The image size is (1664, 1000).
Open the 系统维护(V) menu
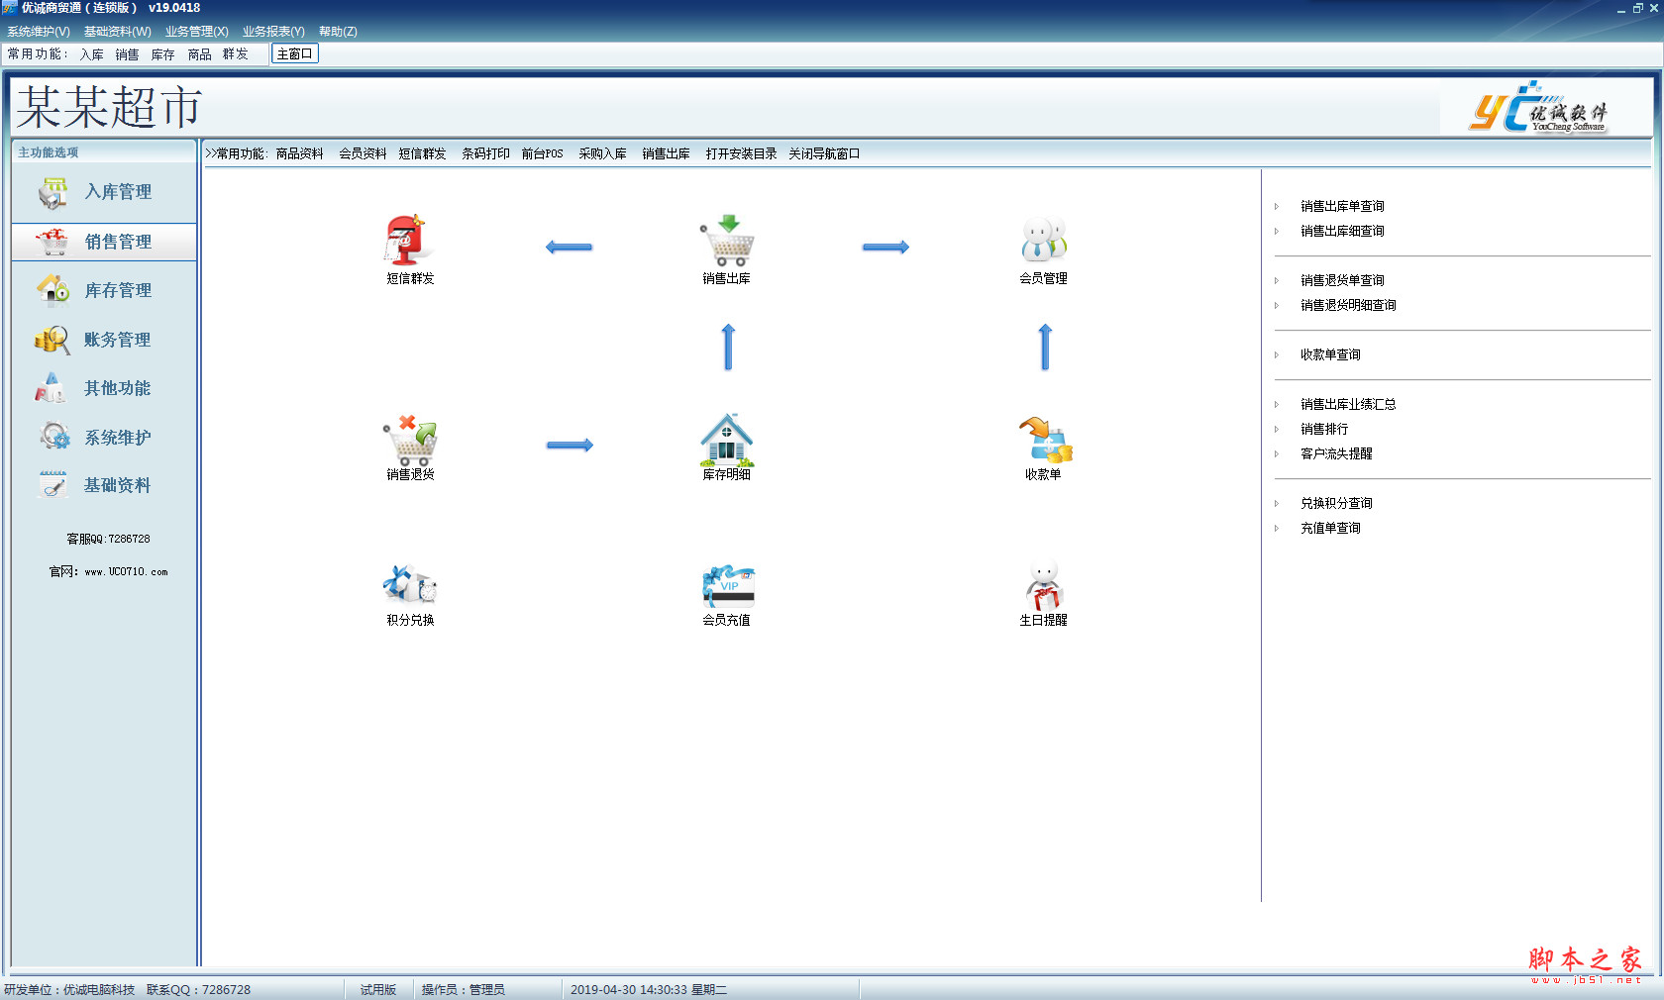(x=39, y=32)
